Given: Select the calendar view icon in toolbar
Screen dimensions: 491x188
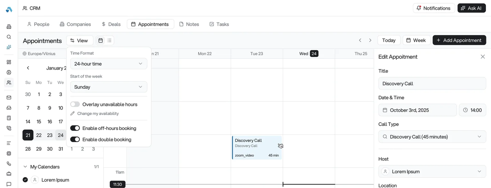Looking at the screenshot, I should click(100, 40).
